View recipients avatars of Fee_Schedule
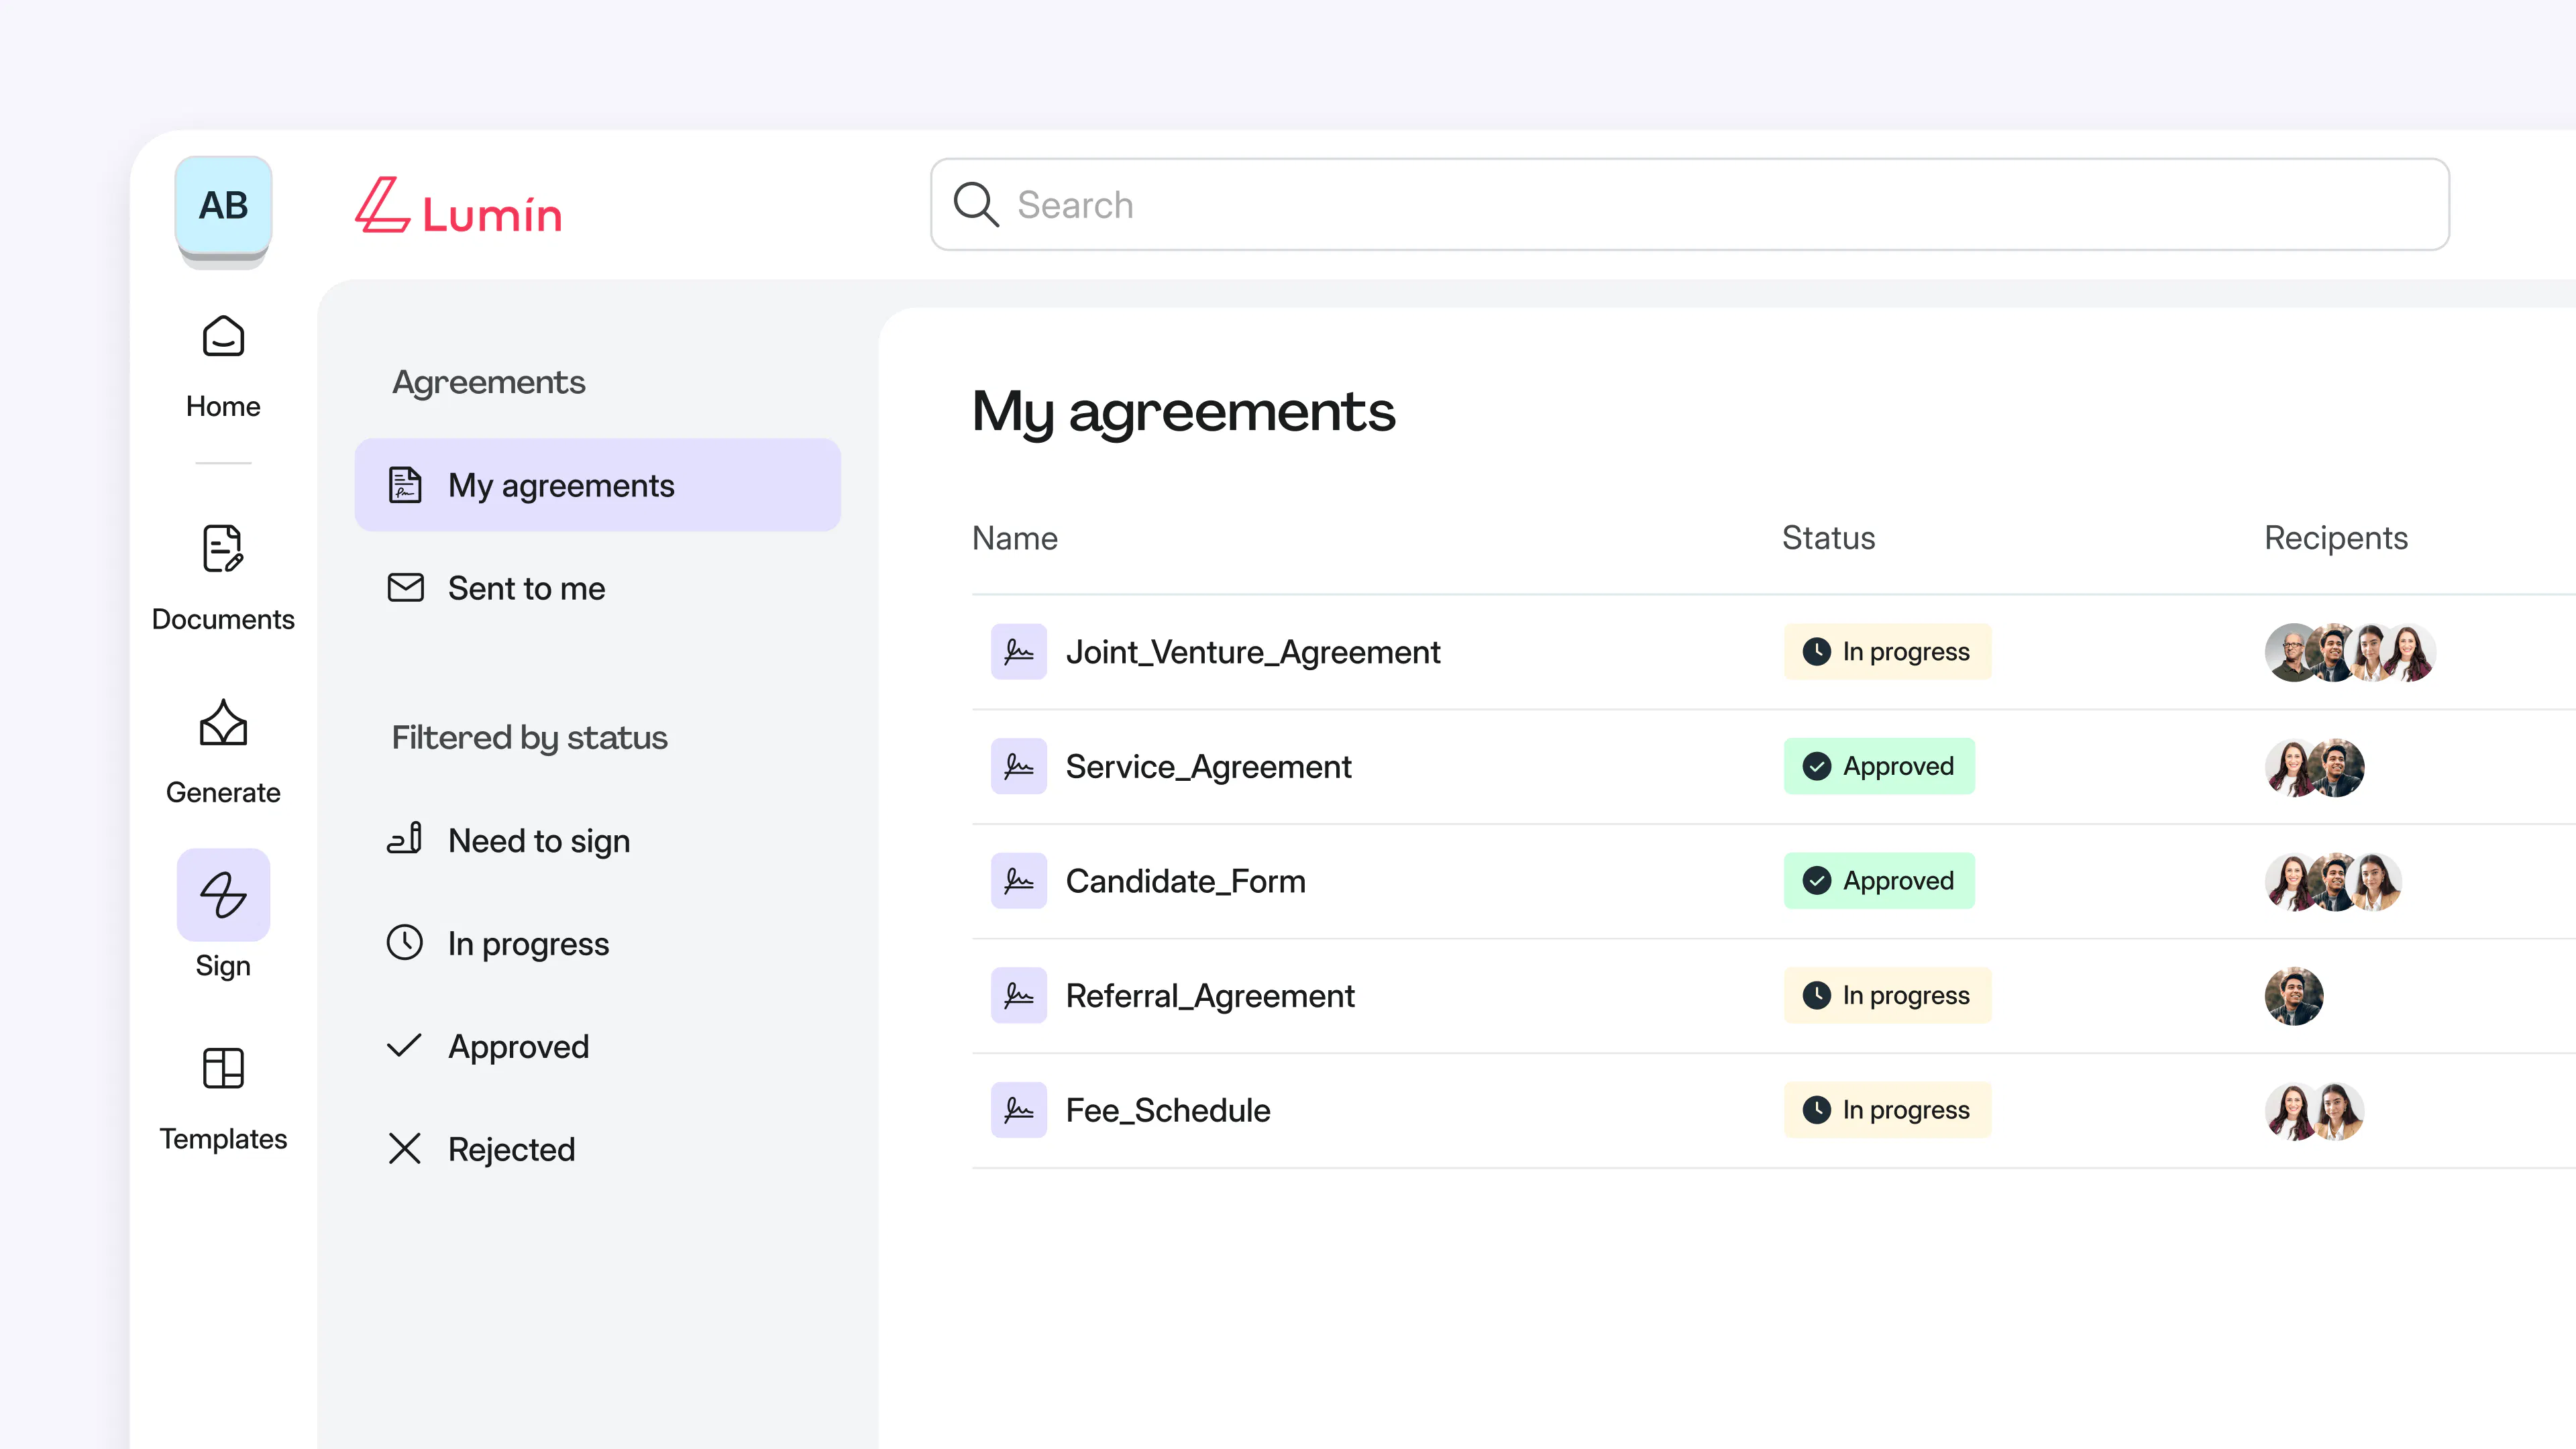 (2315, 1111)
